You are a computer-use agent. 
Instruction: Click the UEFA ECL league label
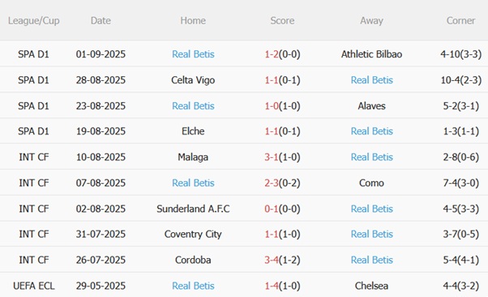[33, 286]
